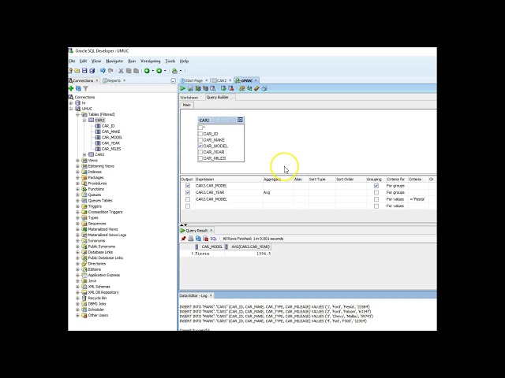Select the Sequences node in tree

click(96, 224)
